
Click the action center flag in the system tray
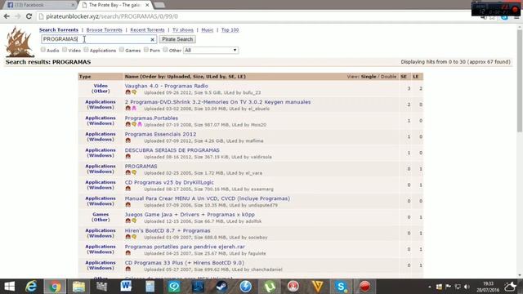[448, 287]
